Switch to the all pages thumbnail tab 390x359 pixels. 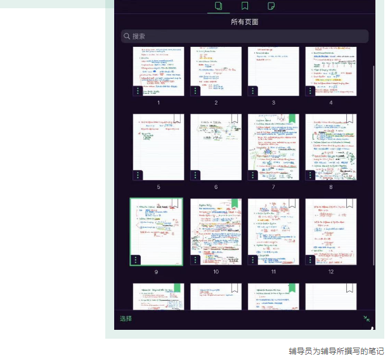pos(219,6)
